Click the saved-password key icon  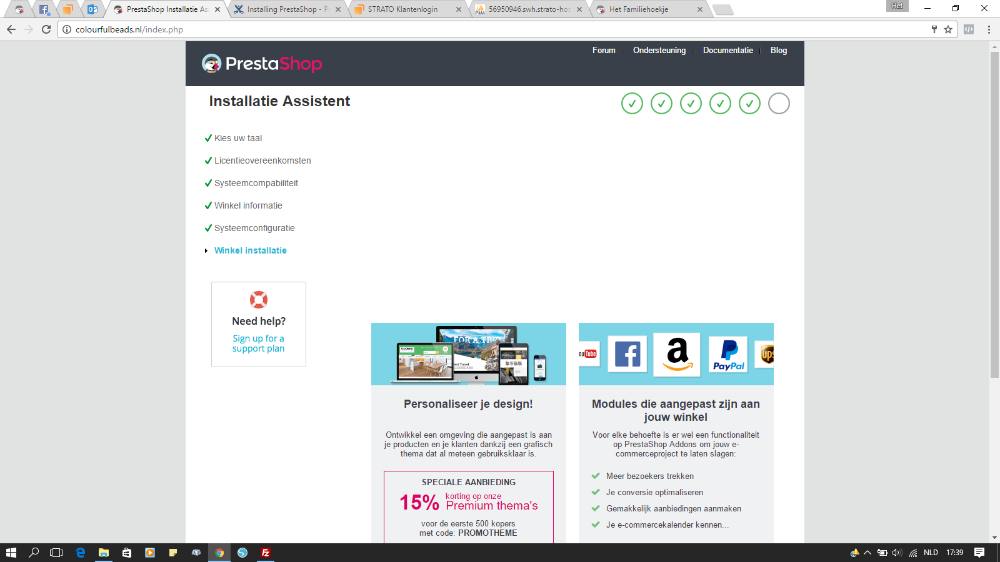tap(934, 29)
